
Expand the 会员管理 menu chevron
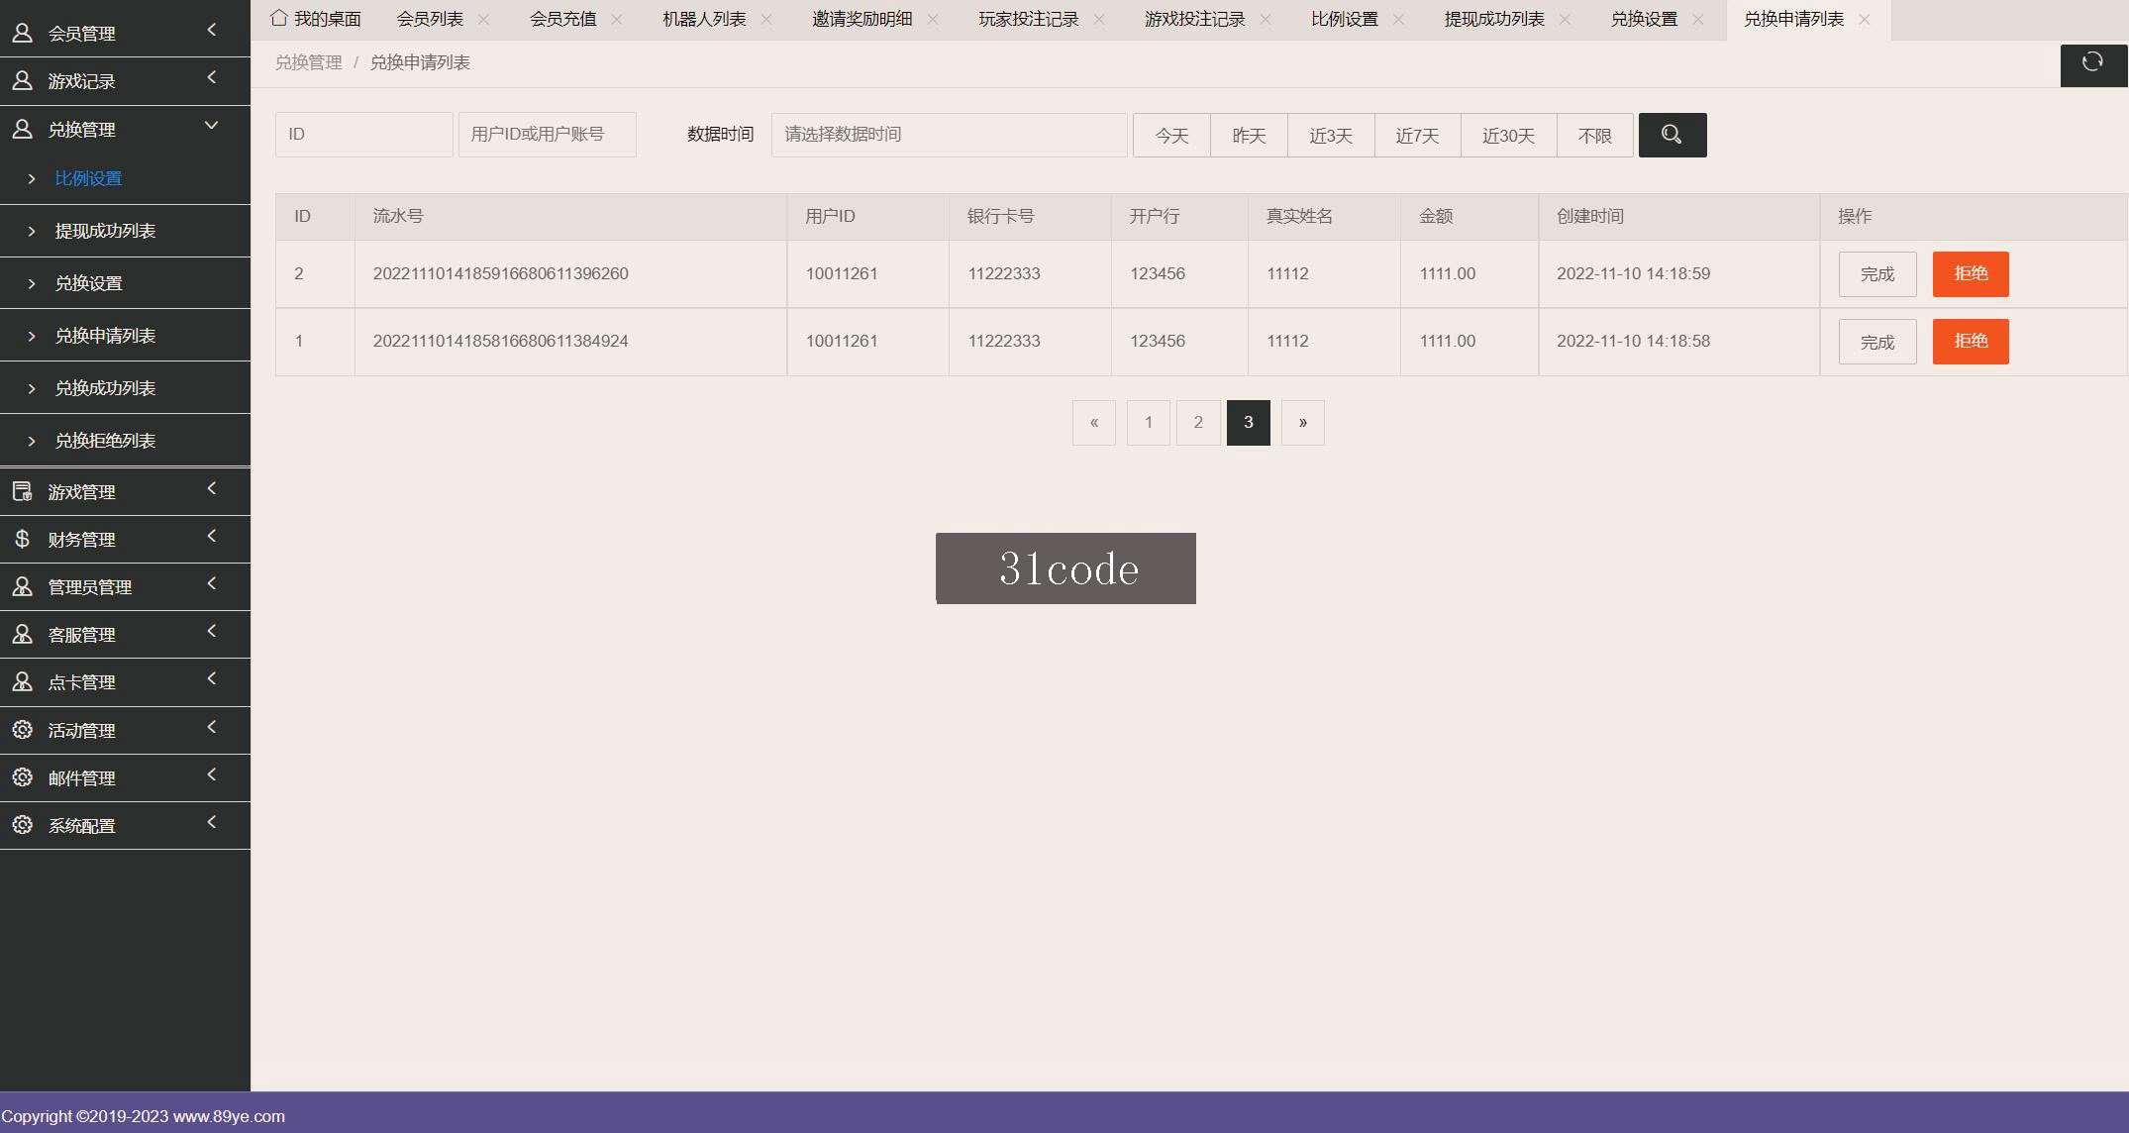tap(211, 31)
